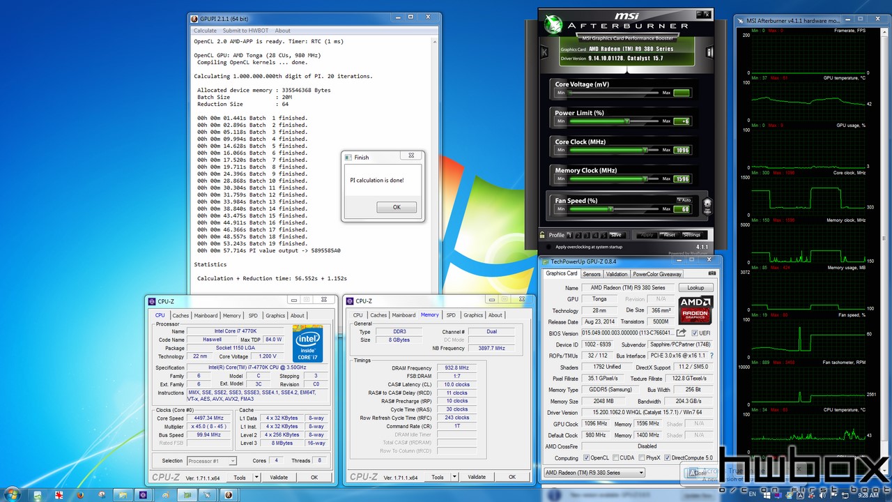Save the Afterburner profile
Image resolution: width=892 pixels, height=502 pixels.
tap(616, 235)
